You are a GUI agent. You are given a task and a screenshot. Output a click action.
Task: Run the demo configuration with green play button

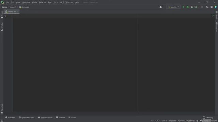(x=183, y=7)
